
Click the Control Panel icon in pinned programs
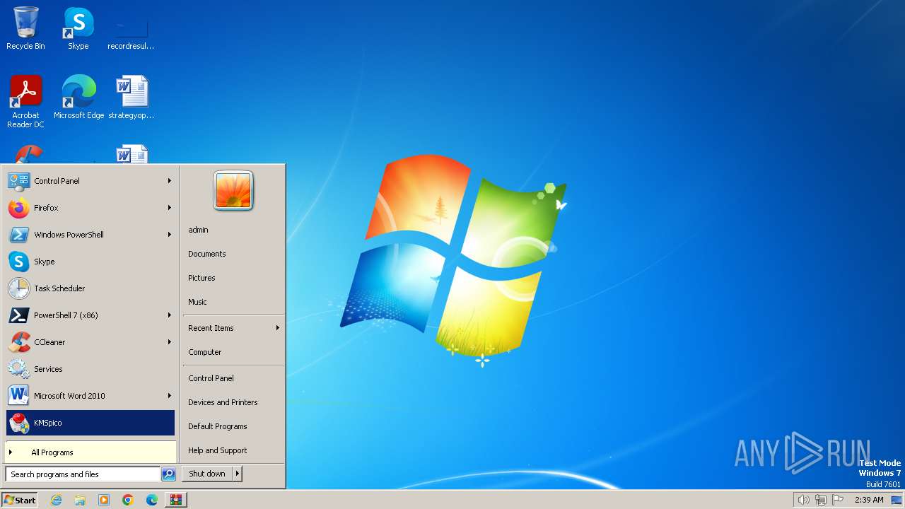pos(18,181)
